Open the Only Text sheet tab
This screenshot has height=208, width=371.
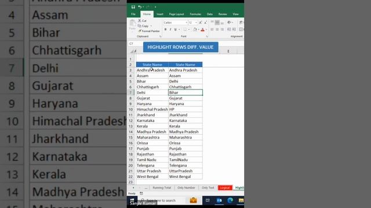208,188
